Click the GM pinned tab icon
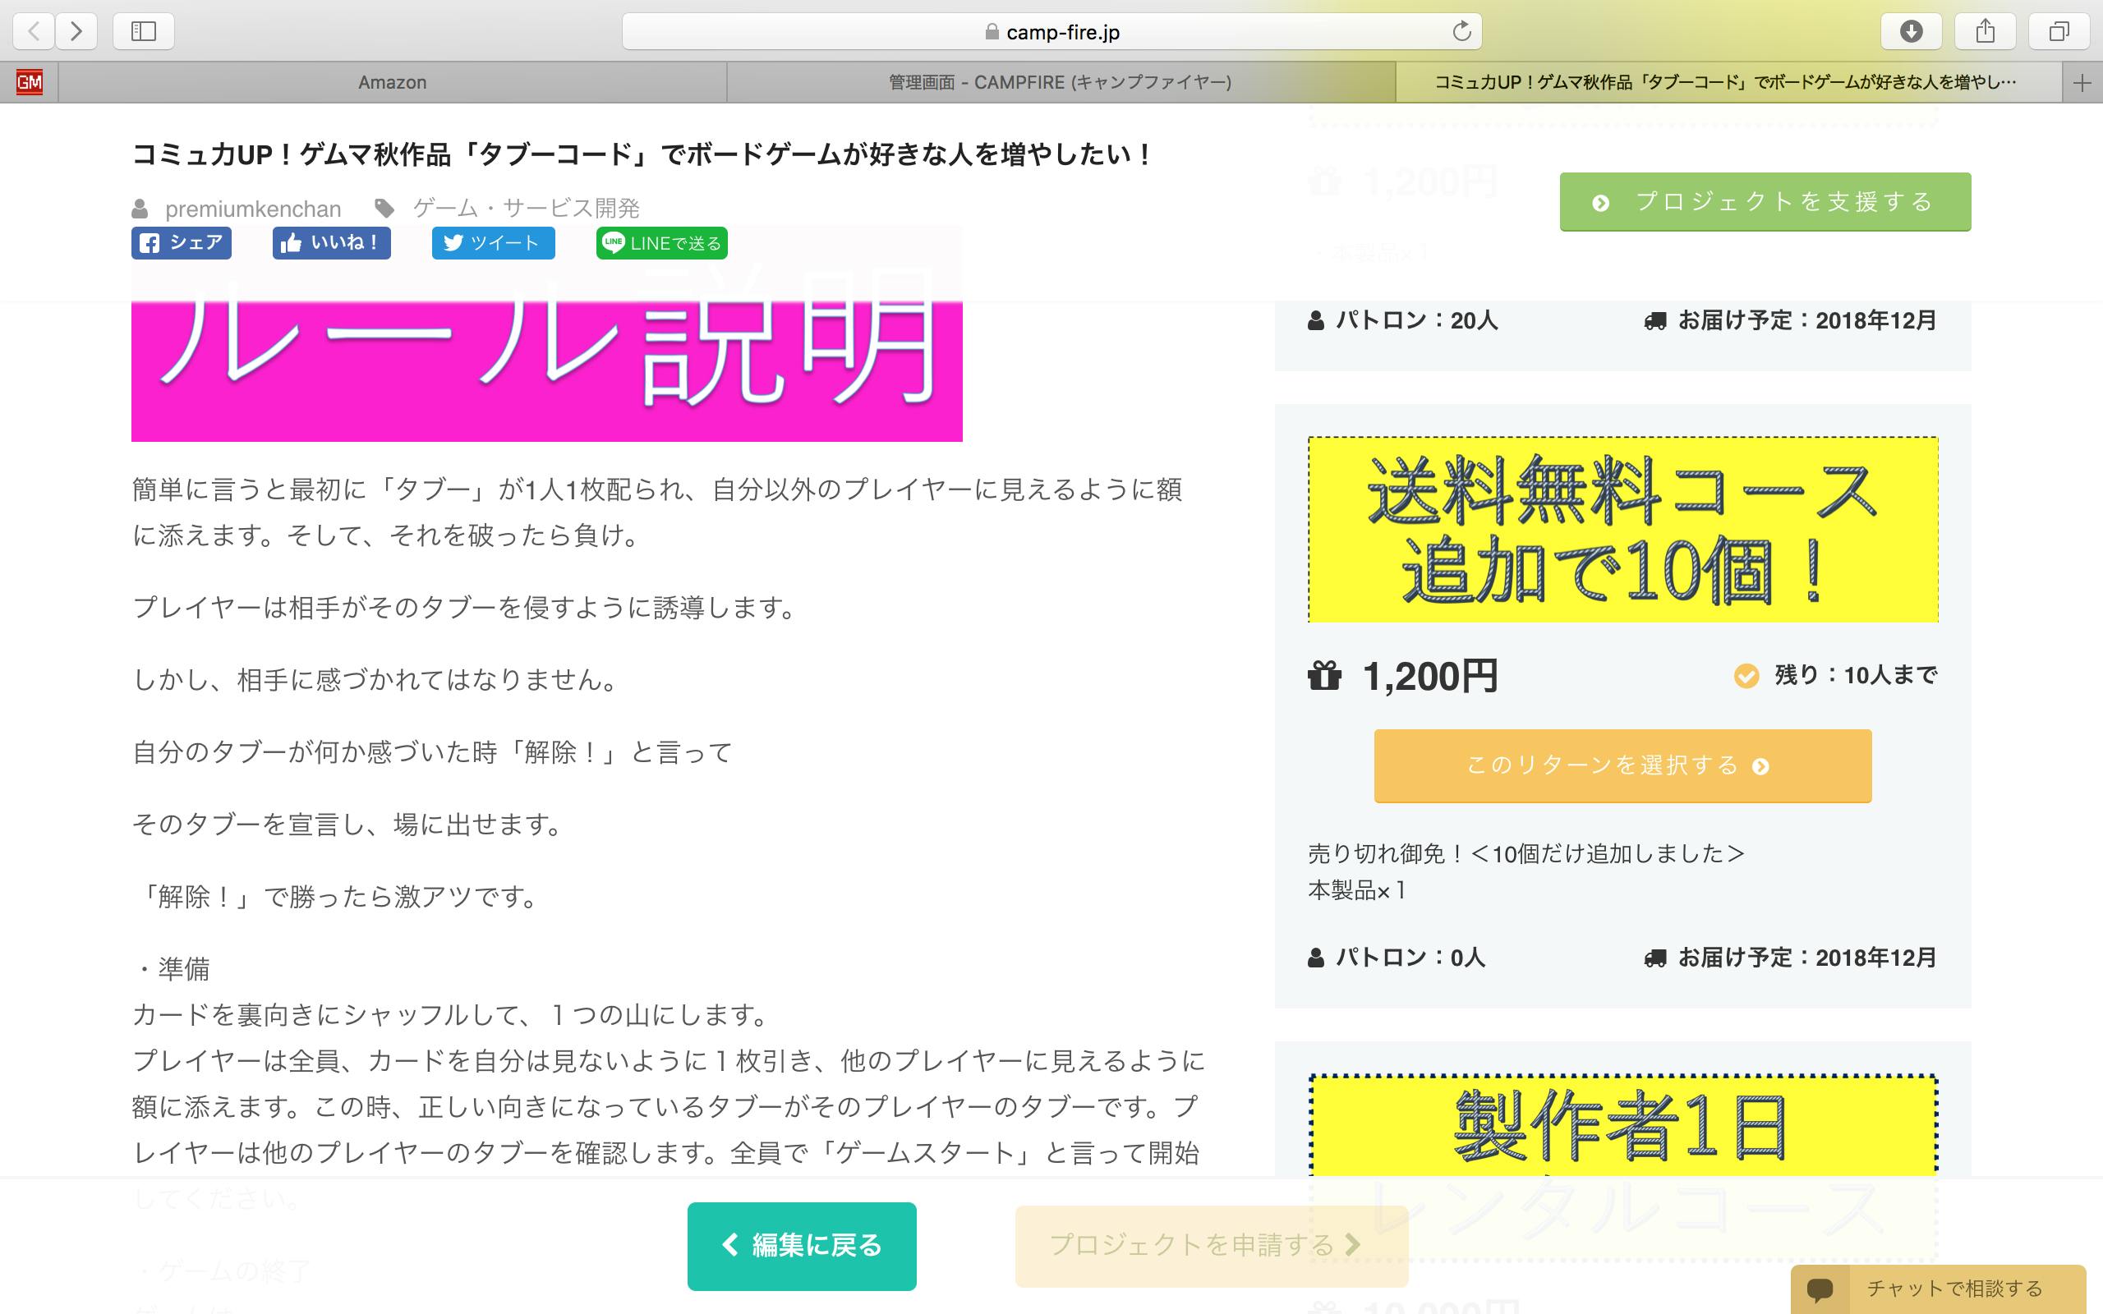 tap(29, 83)
